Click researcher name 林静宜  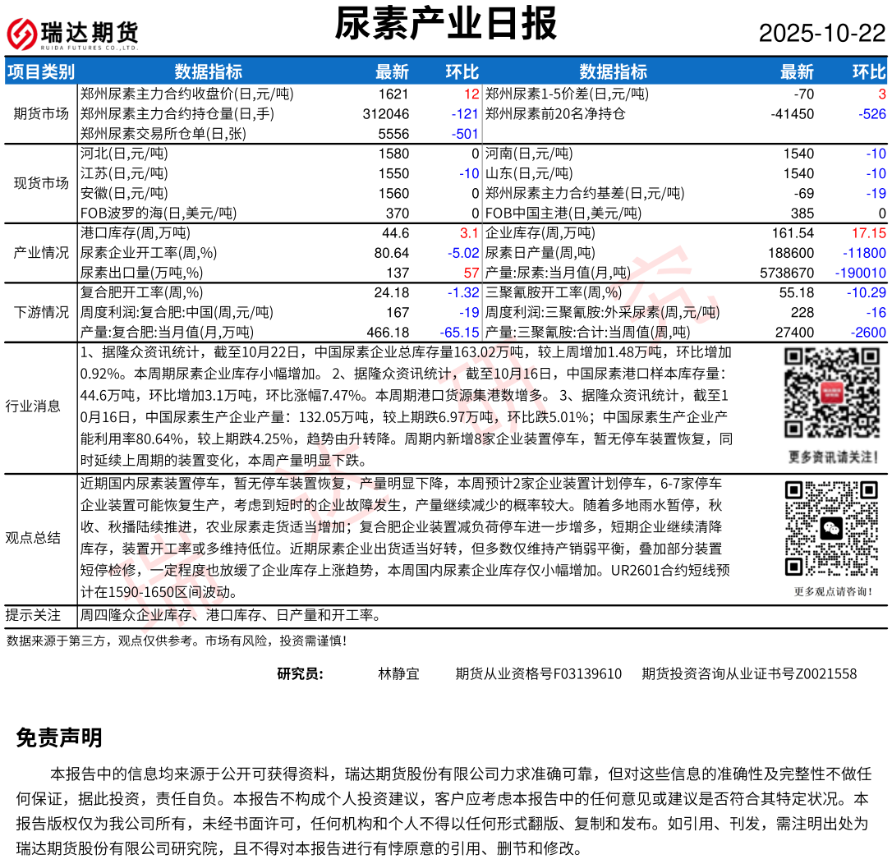398,674
